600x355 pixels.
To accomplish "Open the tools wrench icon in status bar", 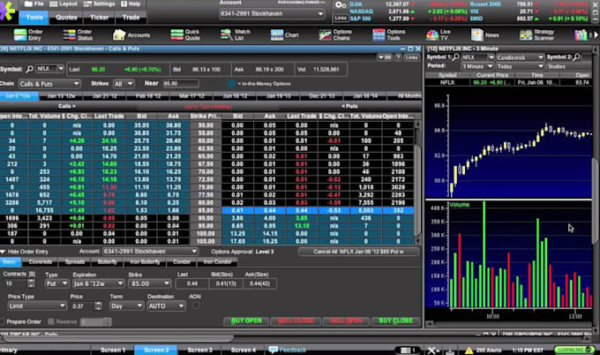I will [433, 350].
